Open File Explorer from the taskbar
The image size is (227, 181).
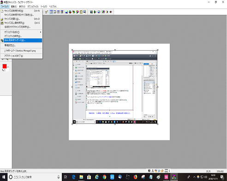pos(81,177)
